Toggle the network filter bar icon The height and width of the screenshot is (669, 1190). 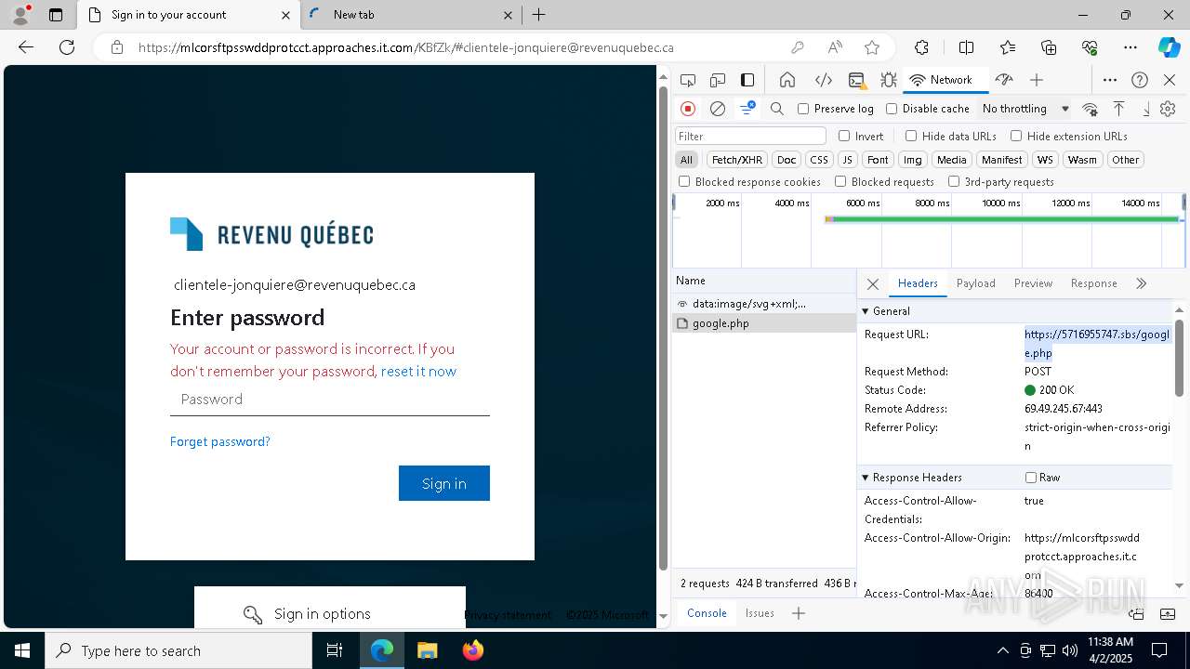[747, 109]
